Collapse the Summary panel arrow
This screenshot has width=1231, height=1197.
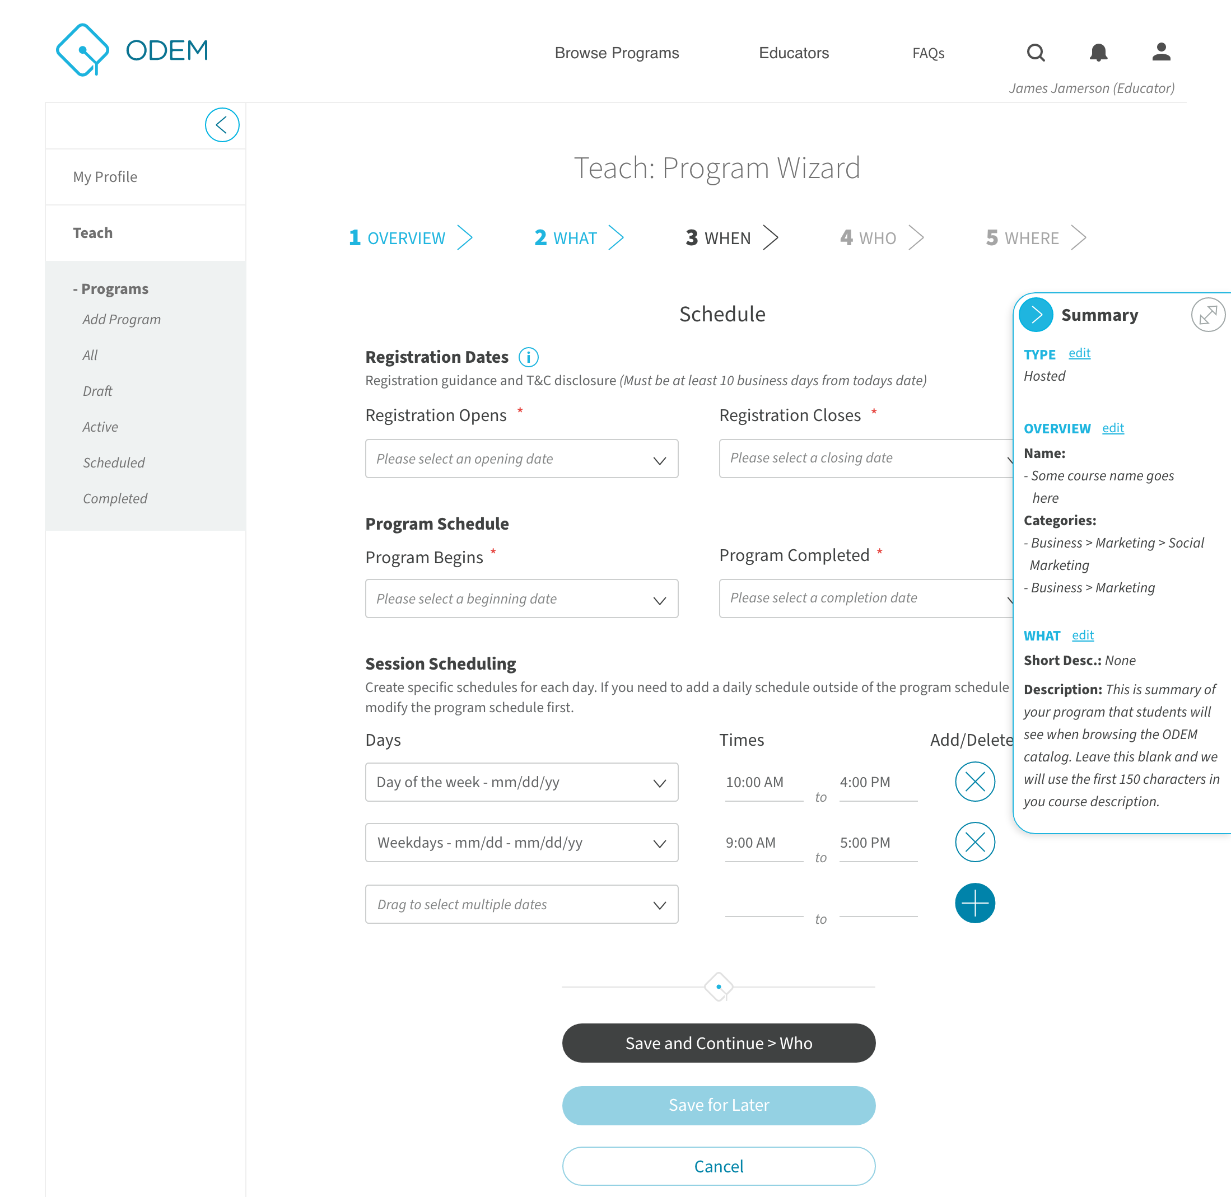1036,314
